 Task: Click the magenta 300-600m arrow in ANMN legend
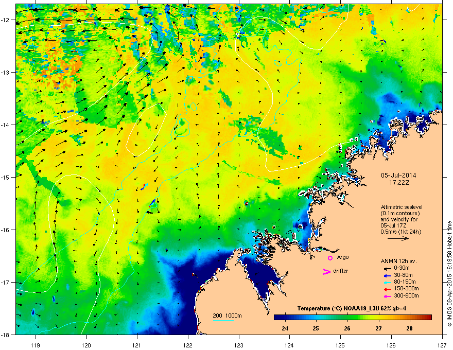388,296
